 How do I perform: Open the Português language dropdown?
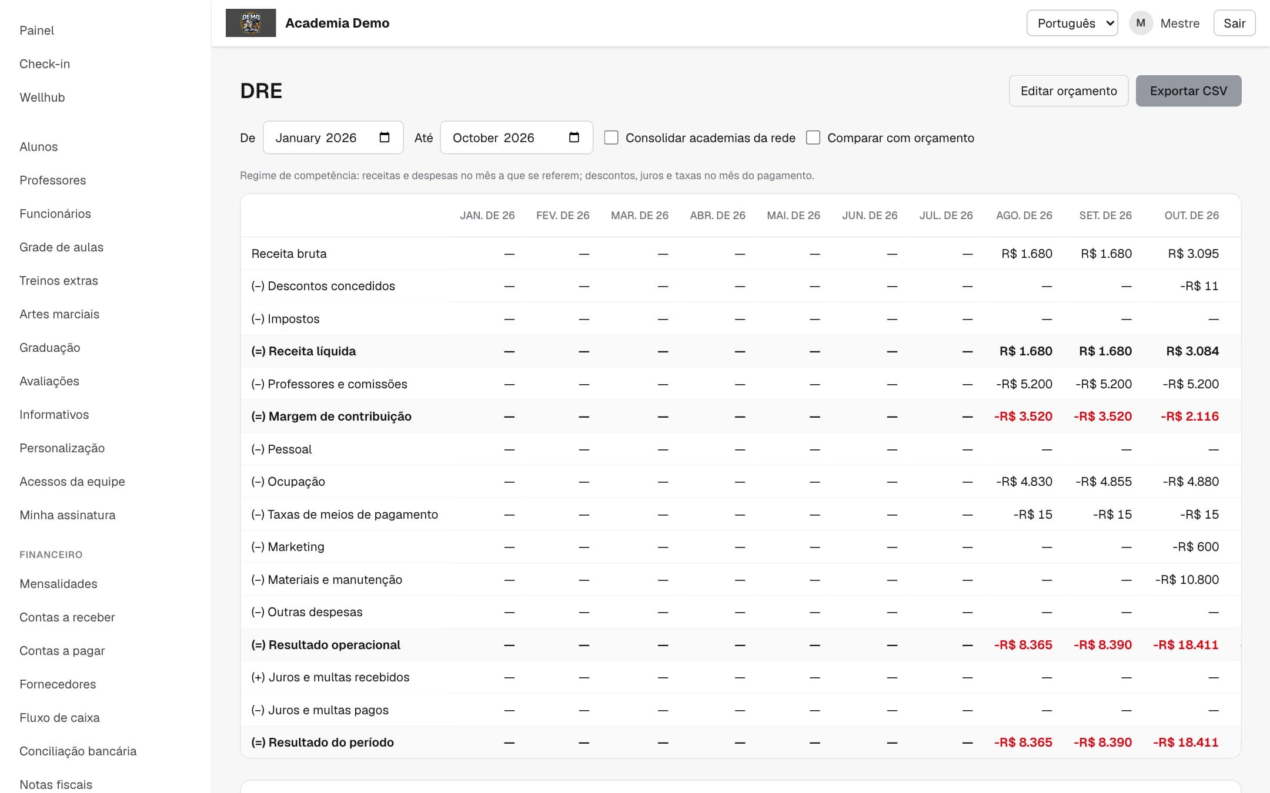point(1072,23)
